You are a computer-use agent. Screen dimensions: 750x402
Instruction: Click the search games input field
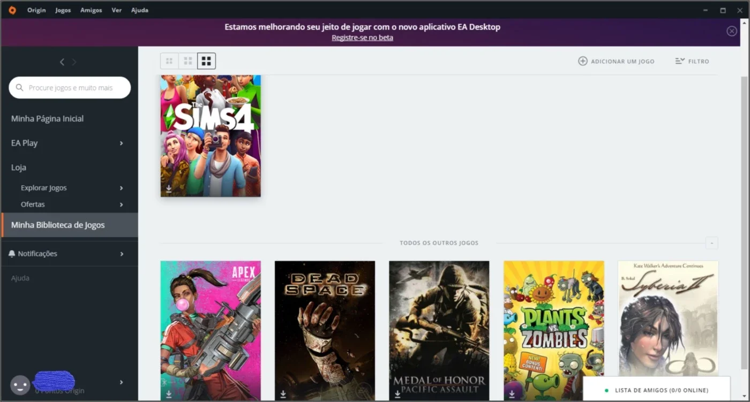click(70, 88)
